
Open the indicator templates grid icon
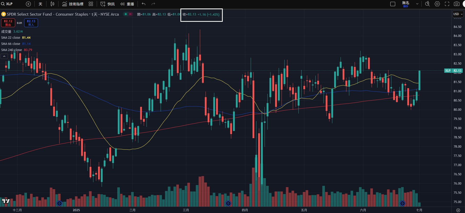pos(91,4)
